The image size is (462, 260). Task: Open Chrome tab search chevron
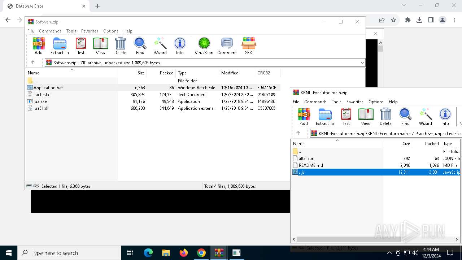tap(404, 5)
